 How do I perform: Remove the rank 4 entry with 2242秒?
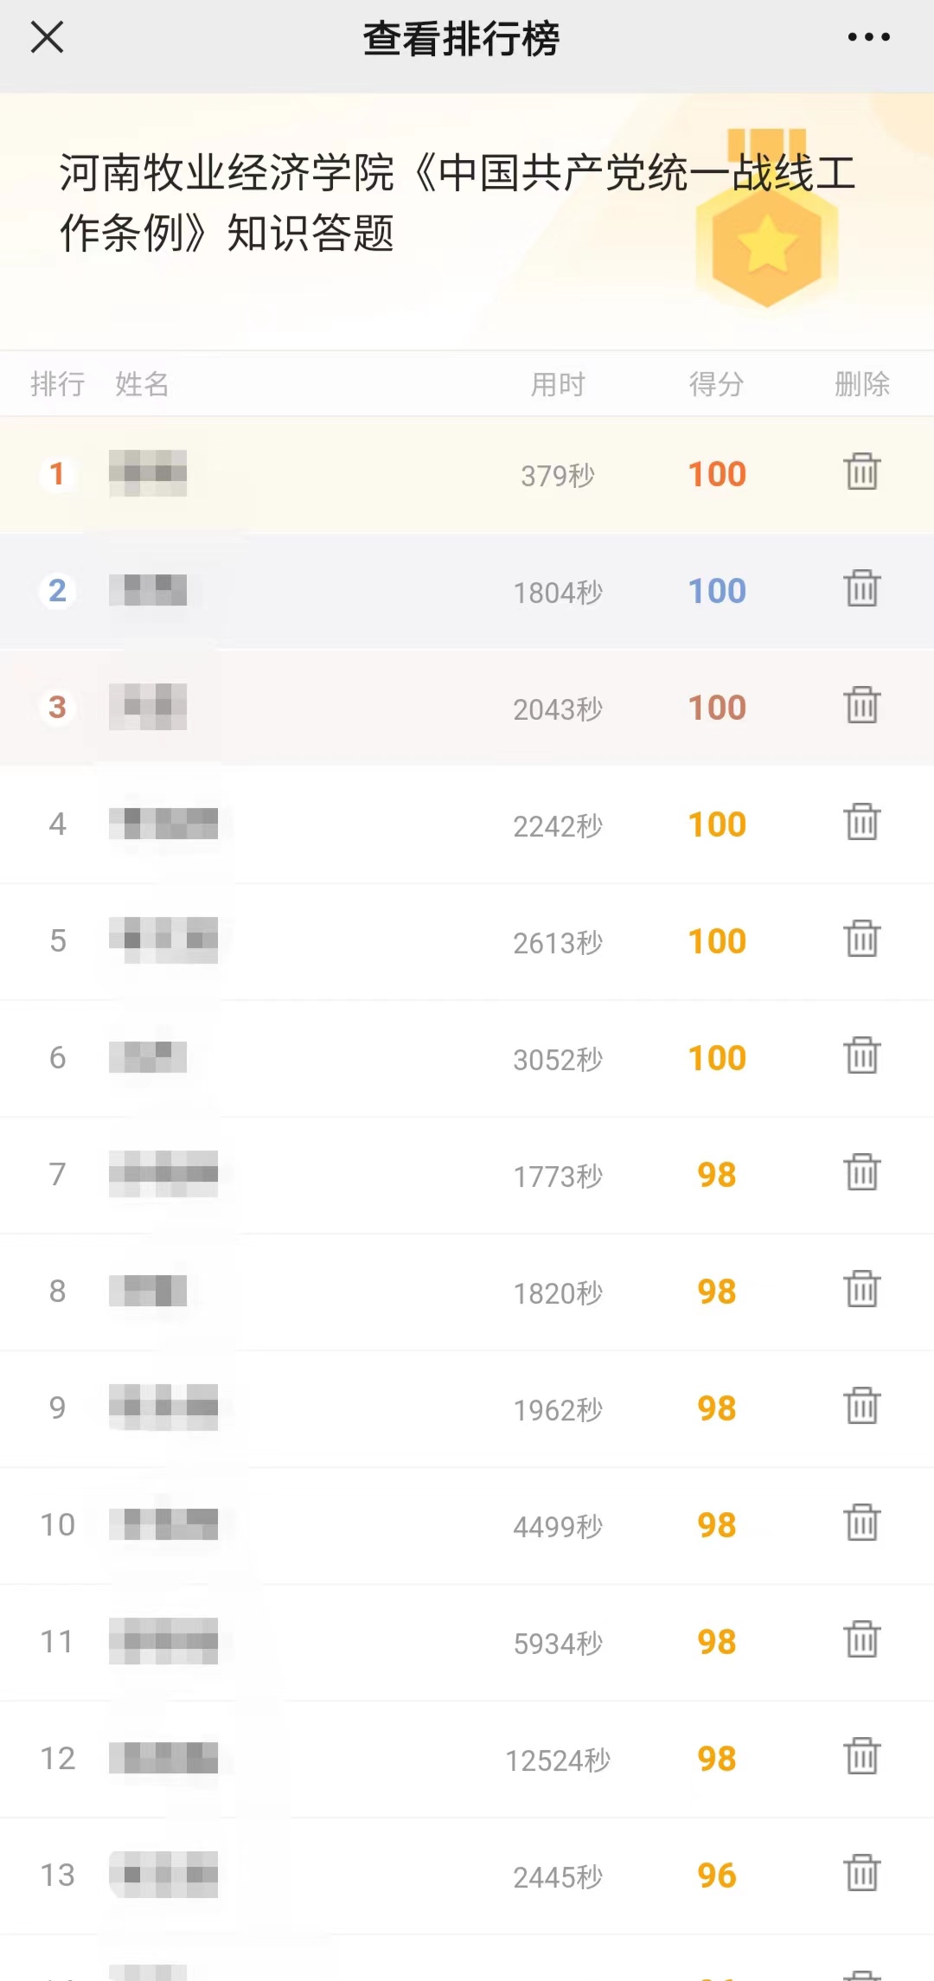point(862,822)
